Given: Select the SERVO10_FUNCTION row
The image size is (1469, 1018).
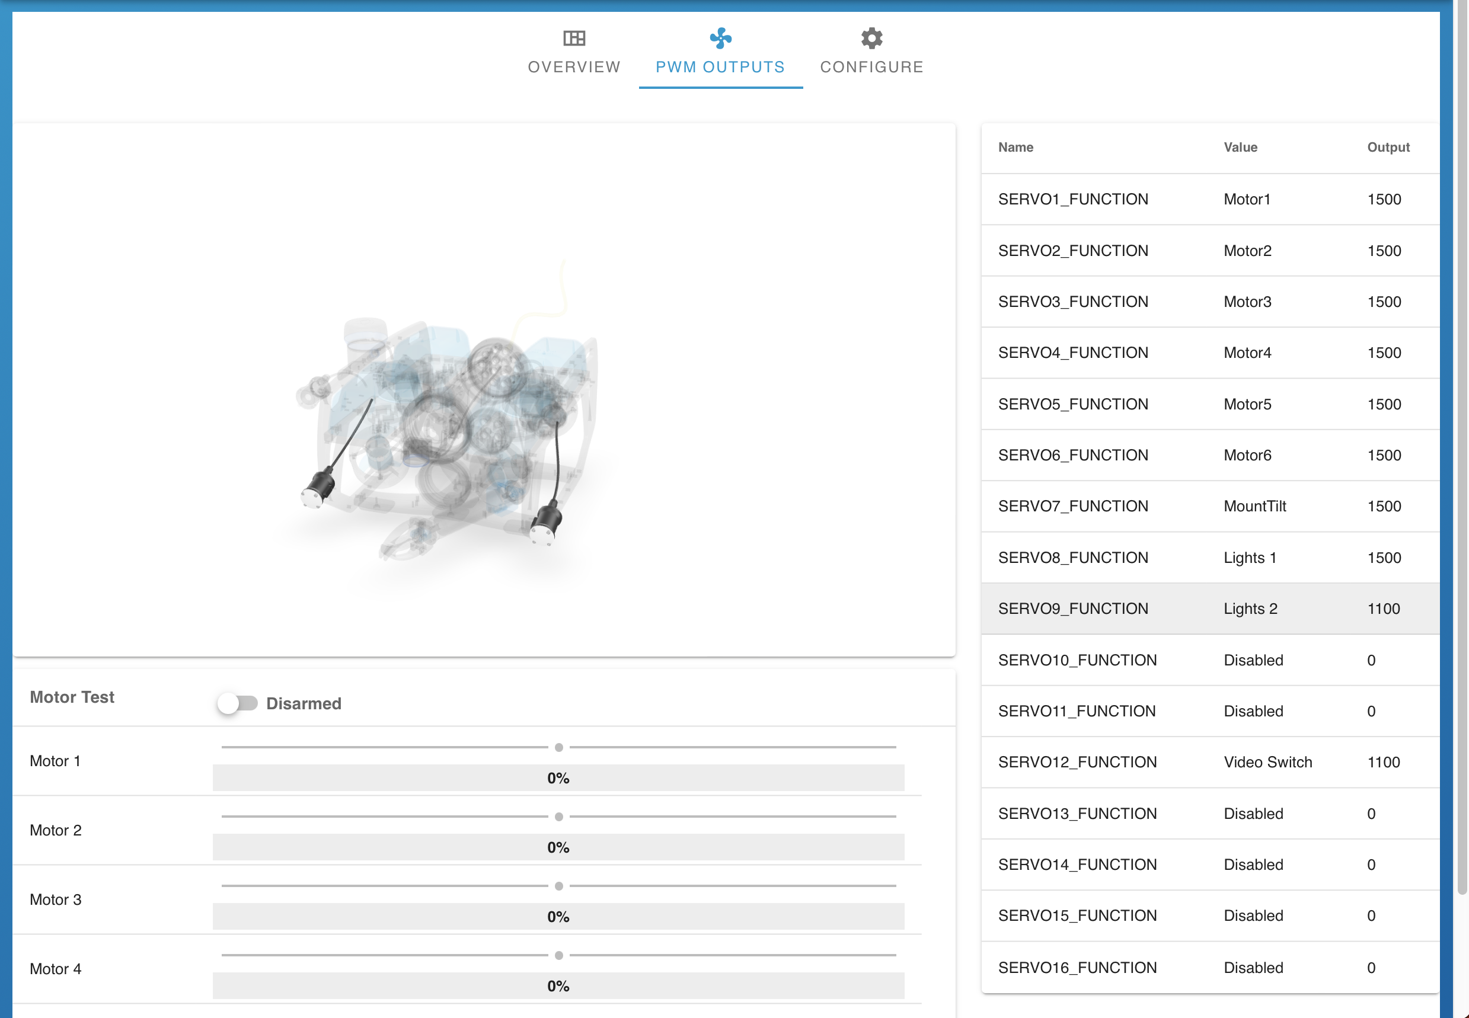Looking at the screenshot, I should (x=1210, y=660).
